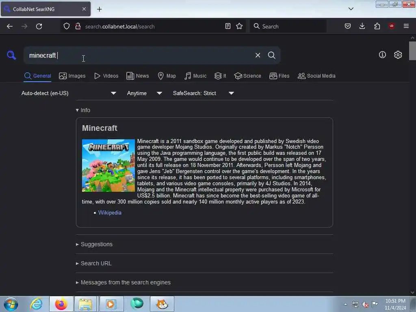Open Auto-detect language dropdown
The image size is (416, 312).
(x=69, y=93)
